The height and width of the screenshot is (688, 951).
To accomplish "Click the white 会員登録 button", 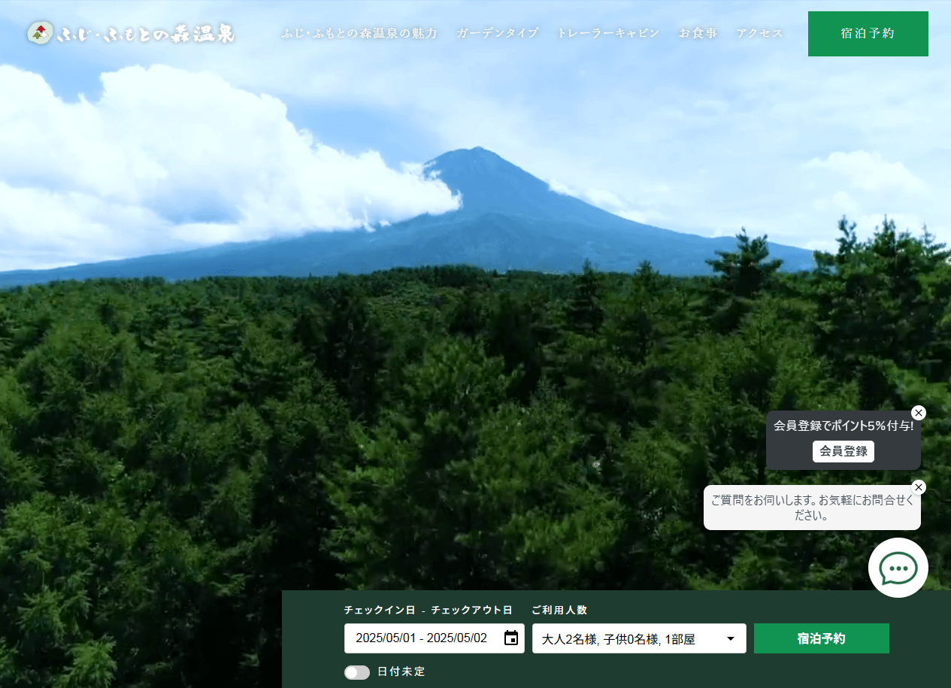I will tap(843, 451).
